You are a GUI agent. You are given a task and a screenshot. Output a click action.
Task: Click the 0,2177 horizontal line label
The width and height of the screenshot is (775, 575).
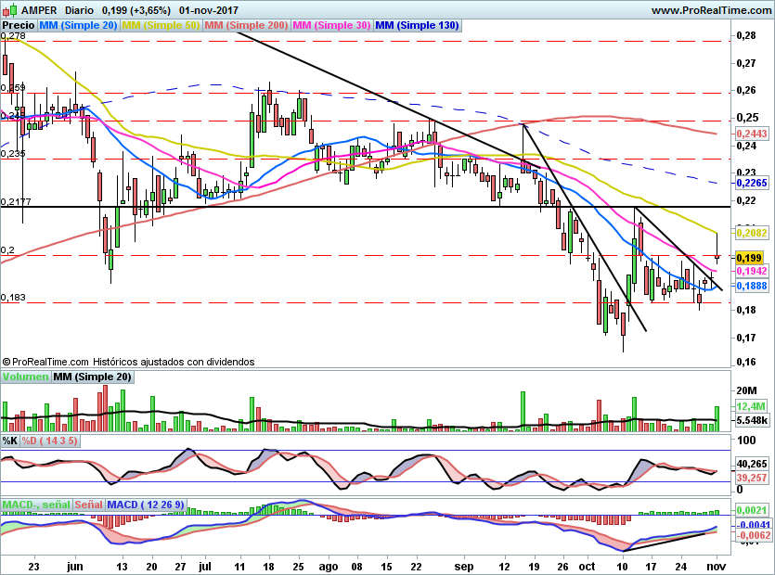point(15,201)
